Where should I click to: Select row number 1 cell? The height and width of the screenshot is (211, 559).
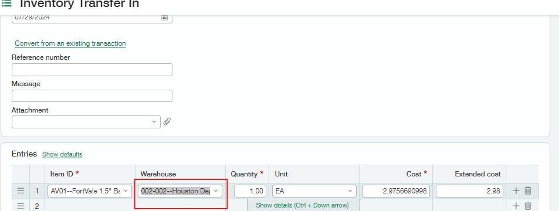click(37, 191)
